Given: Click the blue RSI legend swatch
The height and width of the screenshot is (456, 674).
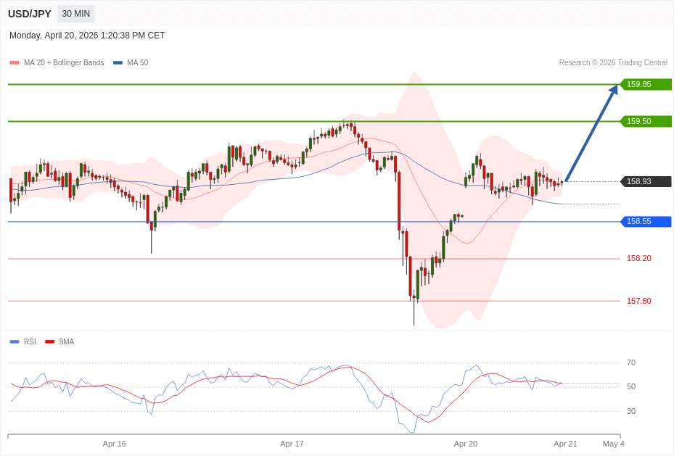Looking at the screenshot, I should pyautogui.click(x=15, y=342).
